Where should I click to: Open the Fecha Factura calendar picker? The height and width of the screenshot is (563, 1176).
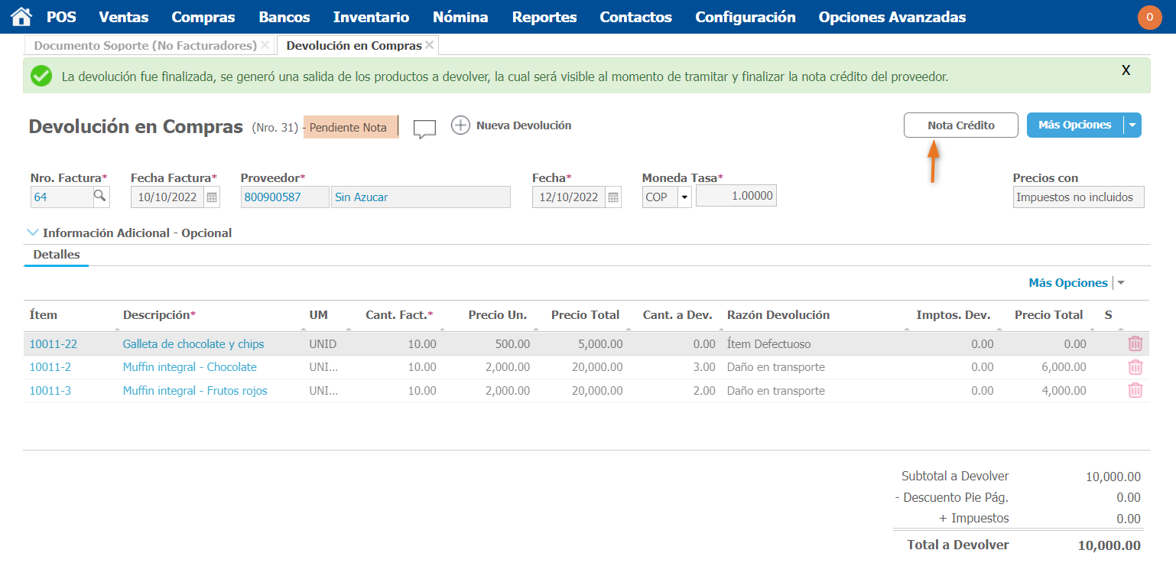213,197
